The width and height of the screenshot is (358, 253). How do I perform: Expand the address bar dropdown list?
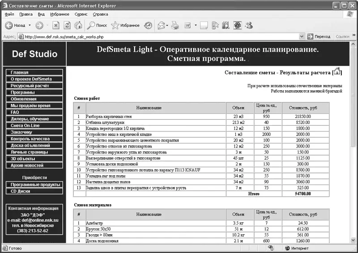point(302,37)
